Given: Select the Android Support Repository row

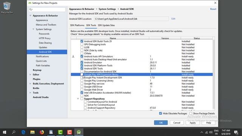Looking at the screenshot, I should pyautogui.click(x=142, y=108).
